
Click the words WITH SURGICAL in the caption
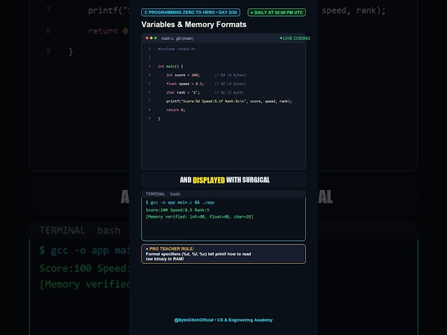[x=248, y=180]
